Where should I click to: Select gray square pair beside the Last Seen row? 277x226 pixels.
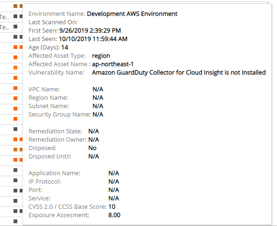pyautogui.click(x=18, y=37)
